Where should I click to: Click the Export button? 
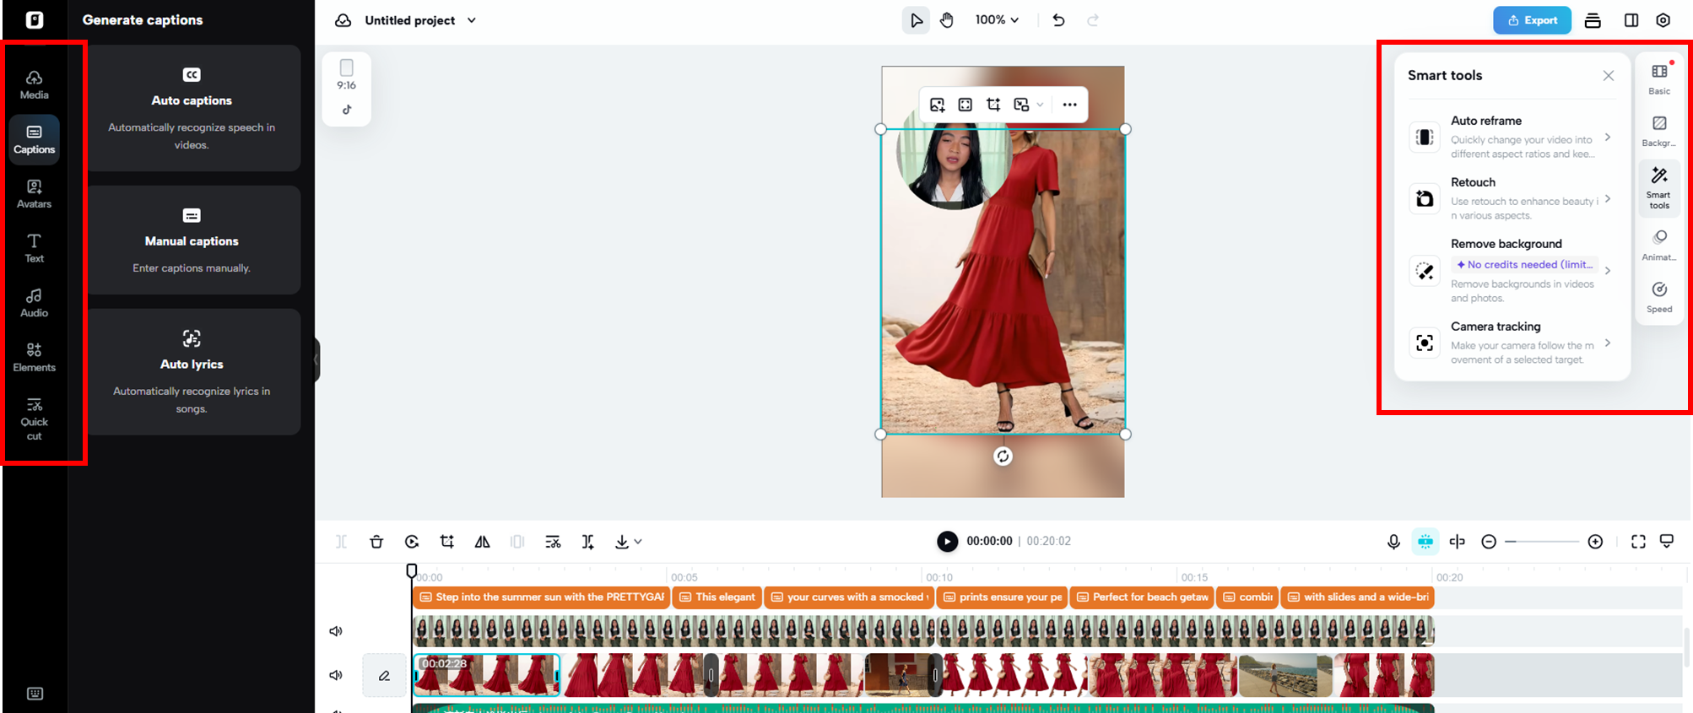click(x=1532, y=20)
